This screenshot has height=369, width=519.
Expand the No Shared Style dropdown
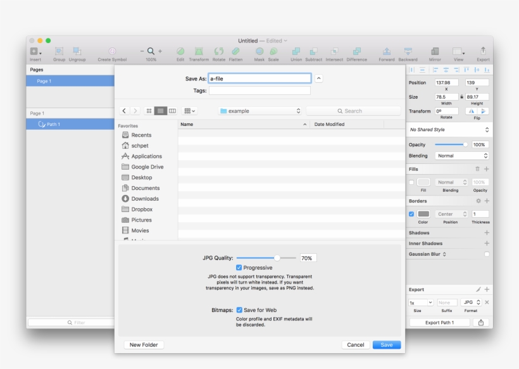[x=449, y=130]
